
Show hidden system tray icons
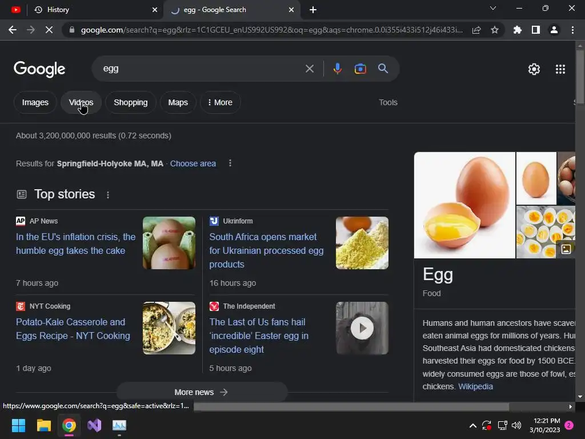[x=472, y=425]
